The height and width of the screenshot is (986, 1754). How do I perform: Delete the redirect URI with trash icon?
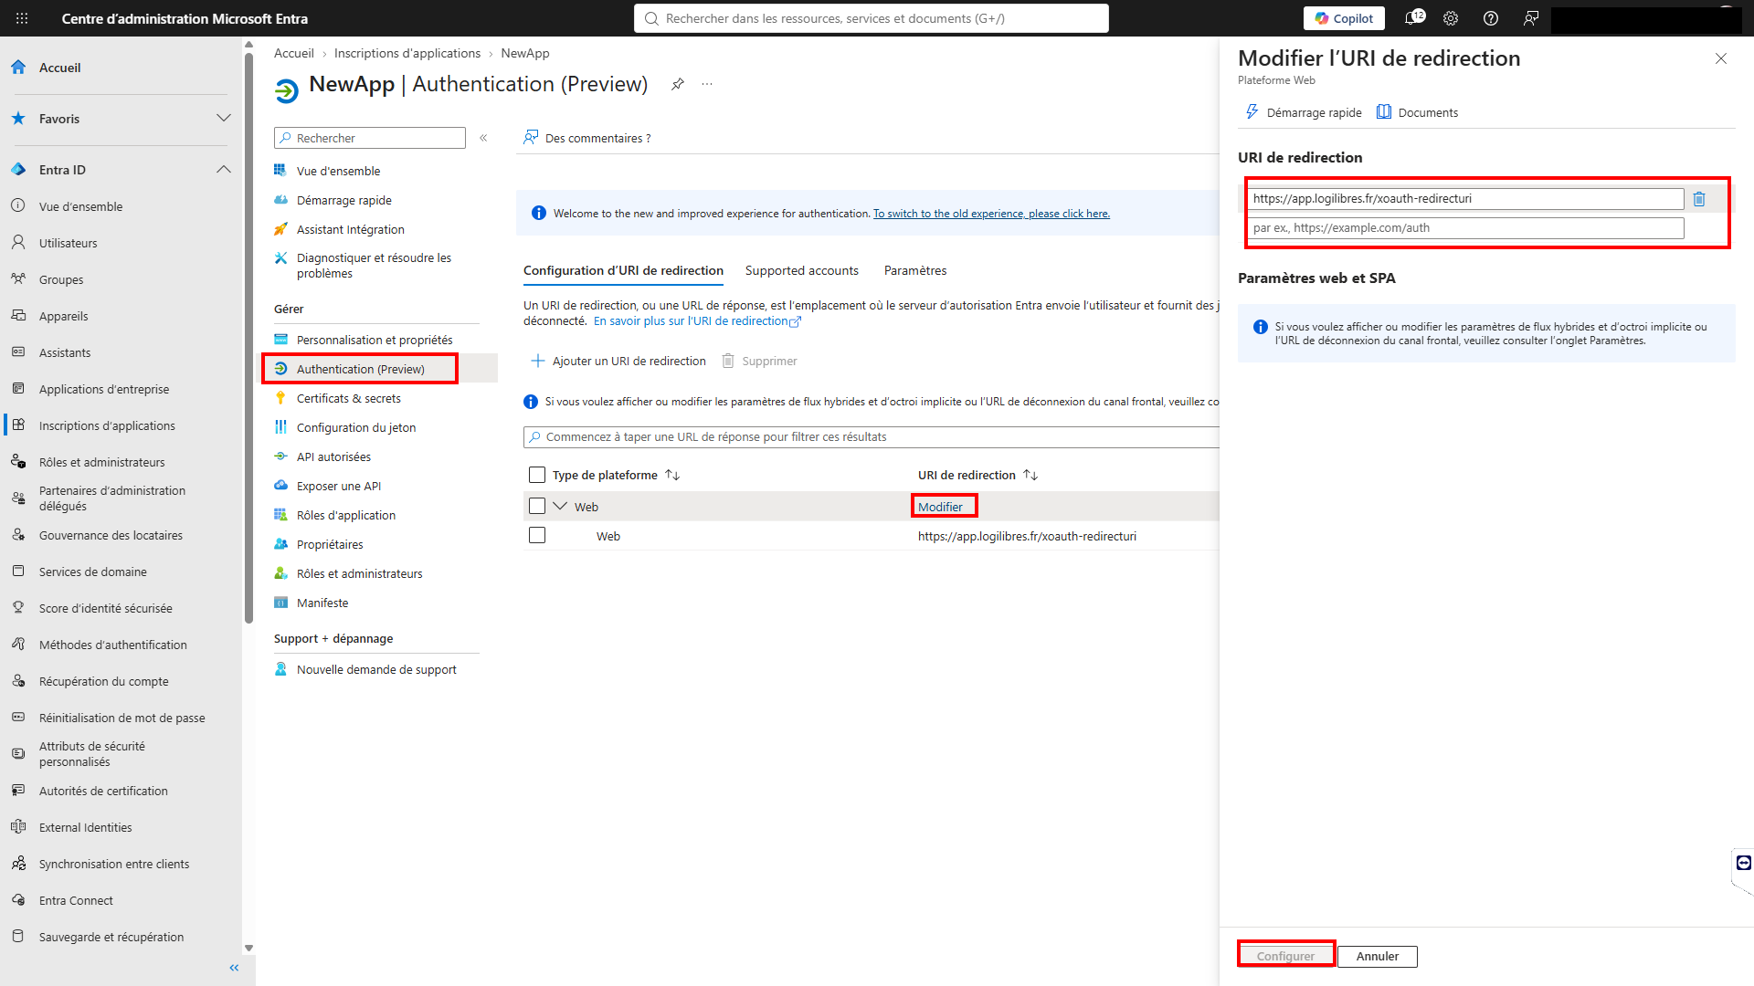coord(1699,199)
